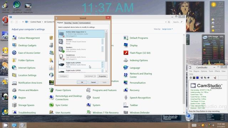Click Cancel in the Sound dialog
228x128 pixels.
pyautogui.click(x=93, y=82)
